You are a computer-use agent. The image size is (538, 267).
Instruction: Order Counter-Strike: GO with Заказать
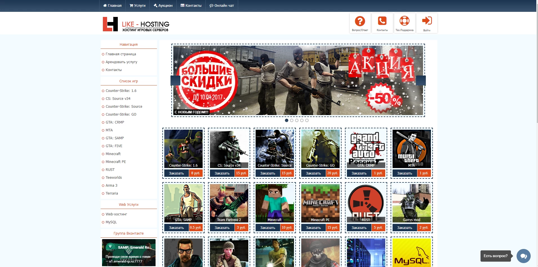click(x=313, y=173)
